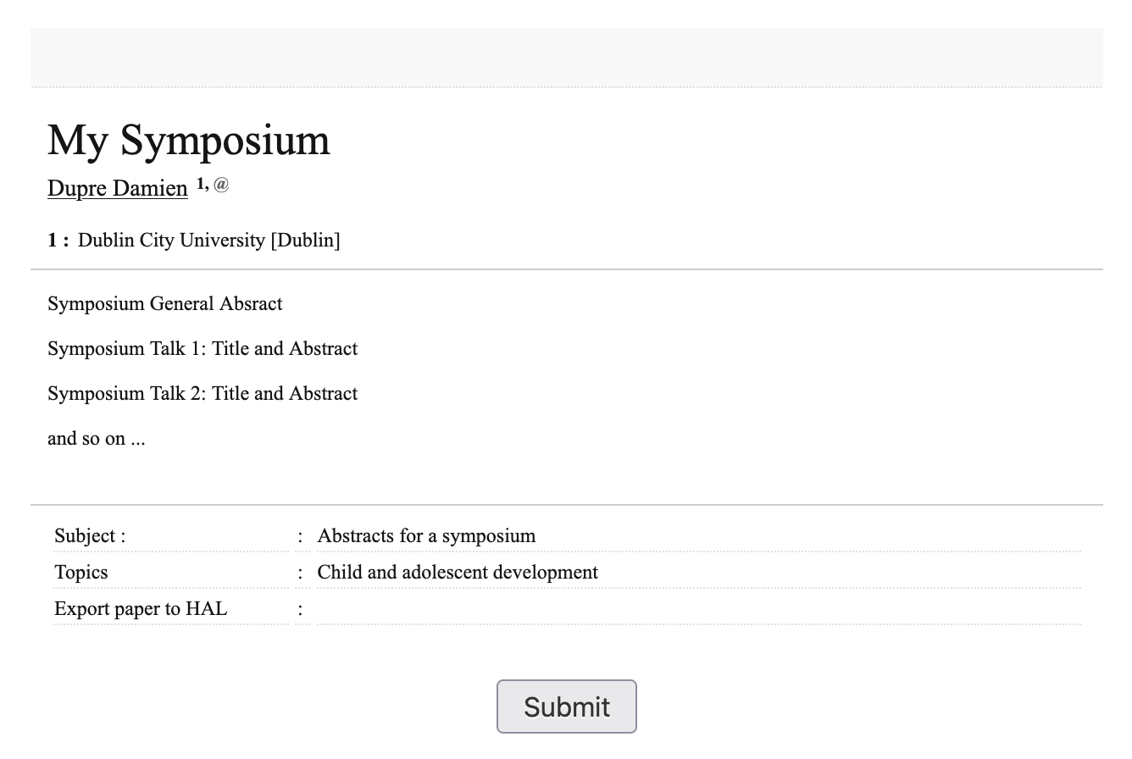Click the Symposium Talk 2 abstract line
Screen dimensions: 1132x759
pyautogui.click(x=203, y=393)
